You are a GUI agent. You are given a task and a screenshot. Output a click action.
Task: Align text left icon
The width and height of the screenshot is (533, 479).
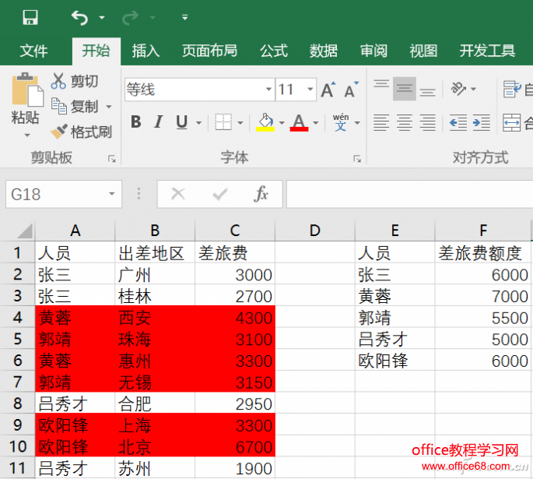(x=381, y=122)
